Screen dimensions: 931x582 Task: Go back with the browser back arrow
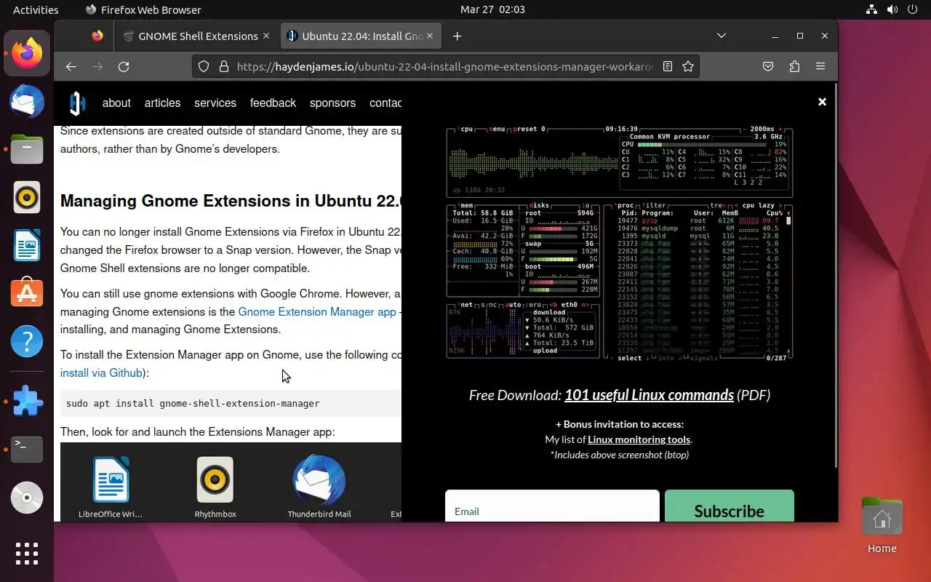(71, 66)
